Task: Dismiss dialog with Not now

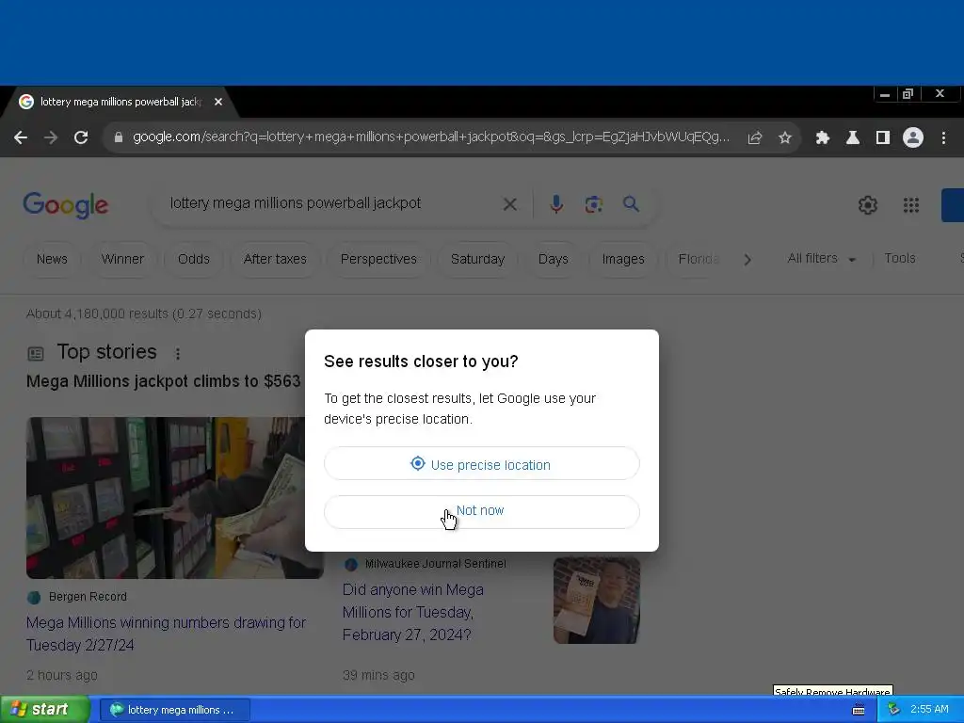Action: tap(481, 511)
